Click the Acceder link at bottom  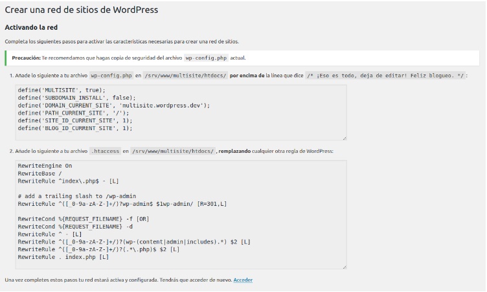243,280
